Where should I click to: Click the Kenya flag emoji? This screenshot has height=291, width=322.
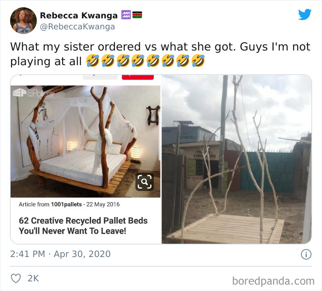[x=137, y=15]
